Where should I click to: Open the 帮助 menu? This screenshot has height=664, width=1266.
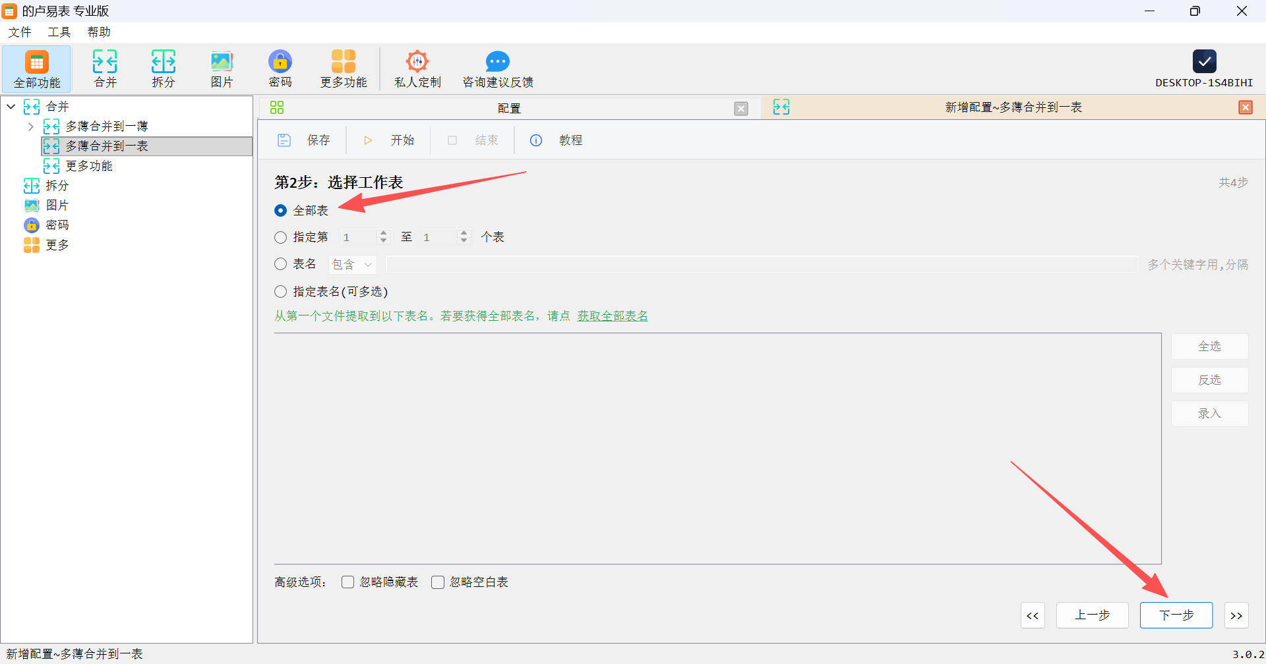point(99,32)
